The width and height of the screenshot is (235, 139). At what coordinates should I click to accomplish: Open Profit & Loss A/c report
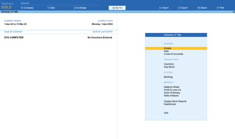coord(173,90)
